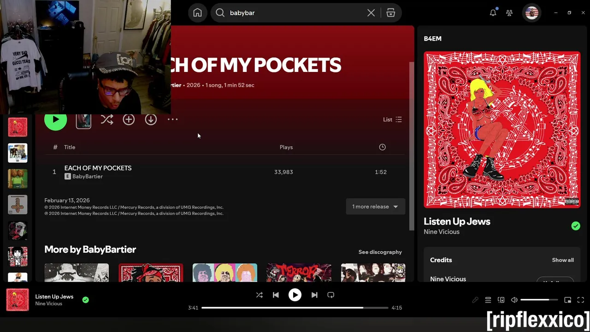The height and width of the screenshot is (332, 590).
Task: Play the EACH OF MY POCKETS album
Action: (x=56, y=119)
